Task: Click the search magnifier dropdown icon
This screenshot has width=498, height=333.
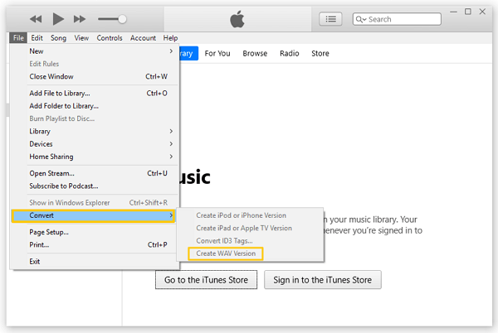Action: 361,19
